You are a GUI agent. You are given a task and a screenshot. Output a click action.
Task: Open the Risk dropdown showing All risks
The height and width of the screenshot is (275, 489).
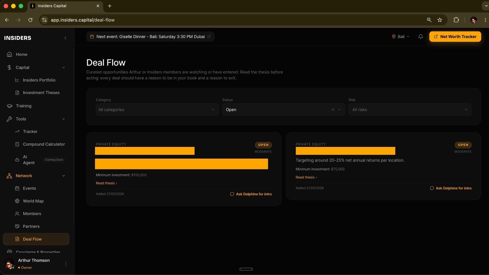tap(410, 109)
